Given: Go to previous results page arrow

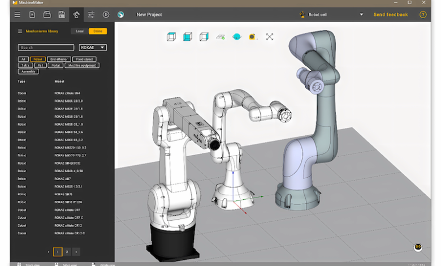Looking at the screenshot, I should point(49,252).
